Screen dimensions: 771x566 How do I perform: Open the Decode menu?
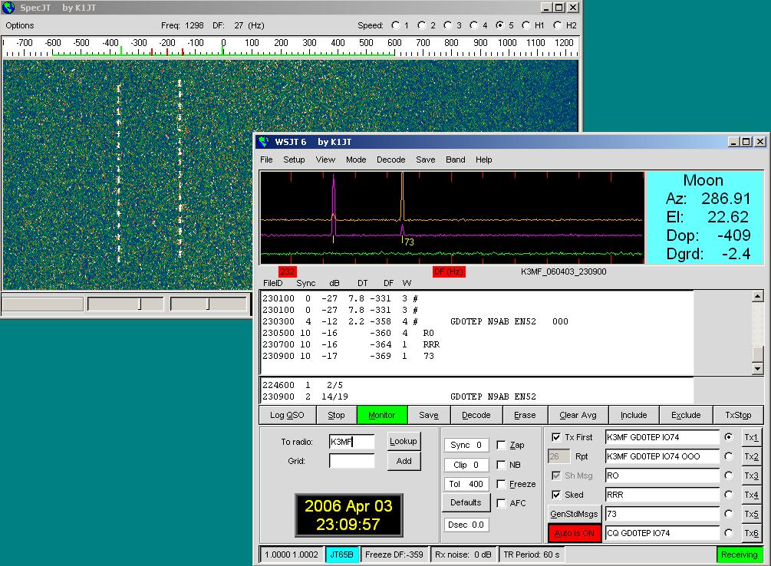click(x=390, y=160)
